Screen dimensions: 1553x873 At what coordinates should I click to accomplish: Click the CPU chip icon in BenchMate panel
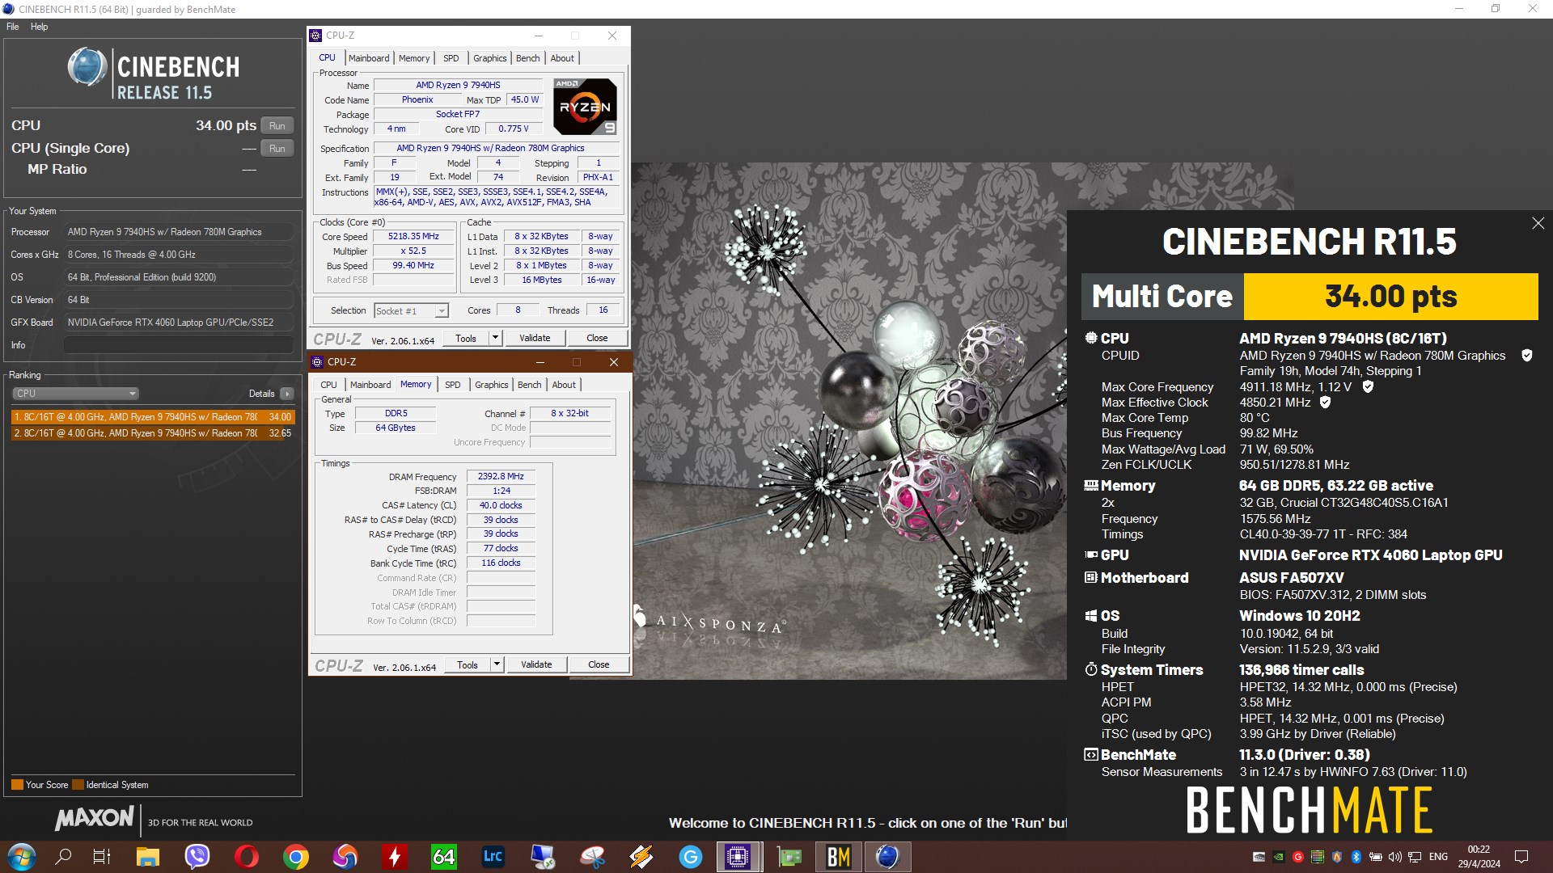click(1091, 339)
